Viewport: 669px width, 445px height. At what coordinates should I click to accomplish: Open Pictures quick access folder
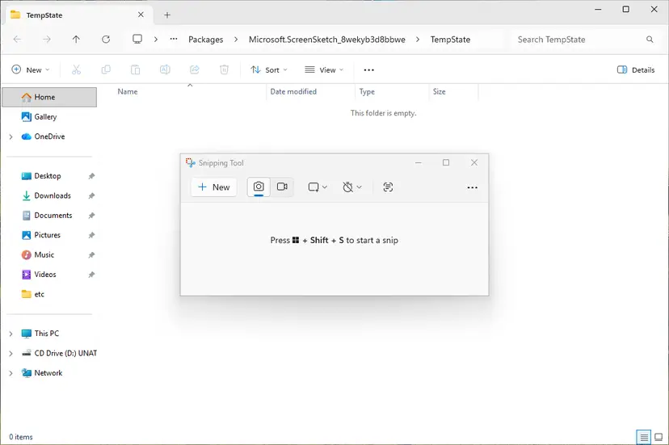click(48, 235)
